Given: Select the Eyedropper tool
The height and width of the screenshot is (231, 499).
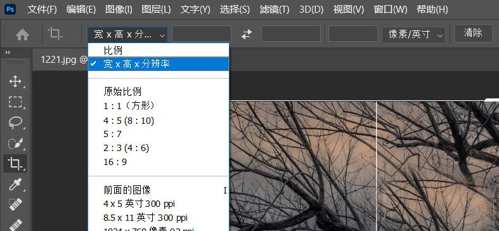Looking at the screenshot, I should pyautogui.click(x=15, y=184).
